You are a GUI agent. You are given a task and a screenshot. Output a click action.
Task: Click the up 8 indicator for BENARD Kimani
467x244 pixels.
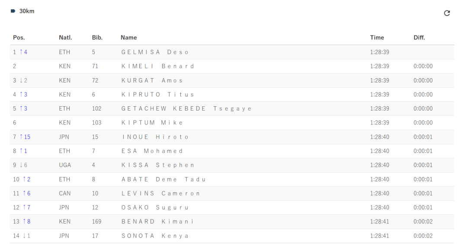point(27,222)
